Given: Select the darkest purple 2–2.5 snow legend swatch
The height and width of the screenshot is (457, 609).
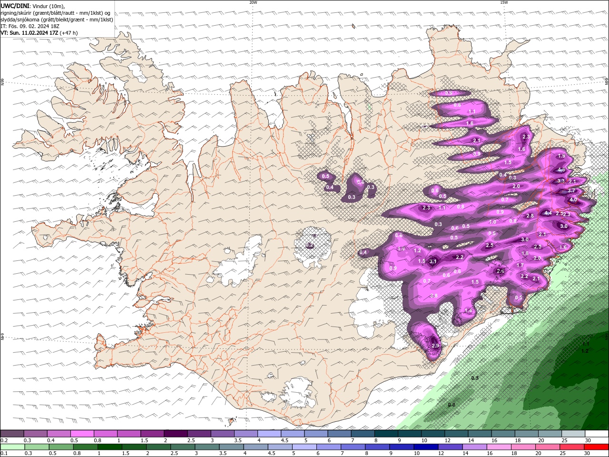Looking at the screenshot, I should click(176, 434).
